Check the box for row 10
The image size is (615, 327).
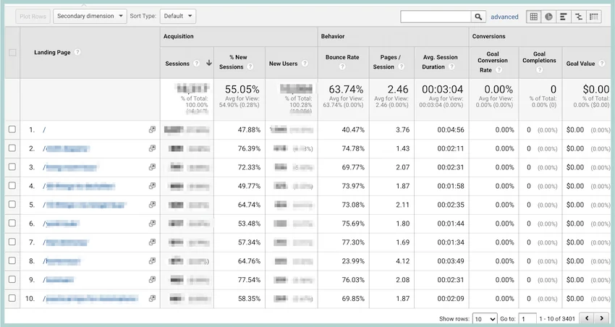pos(12,298)
